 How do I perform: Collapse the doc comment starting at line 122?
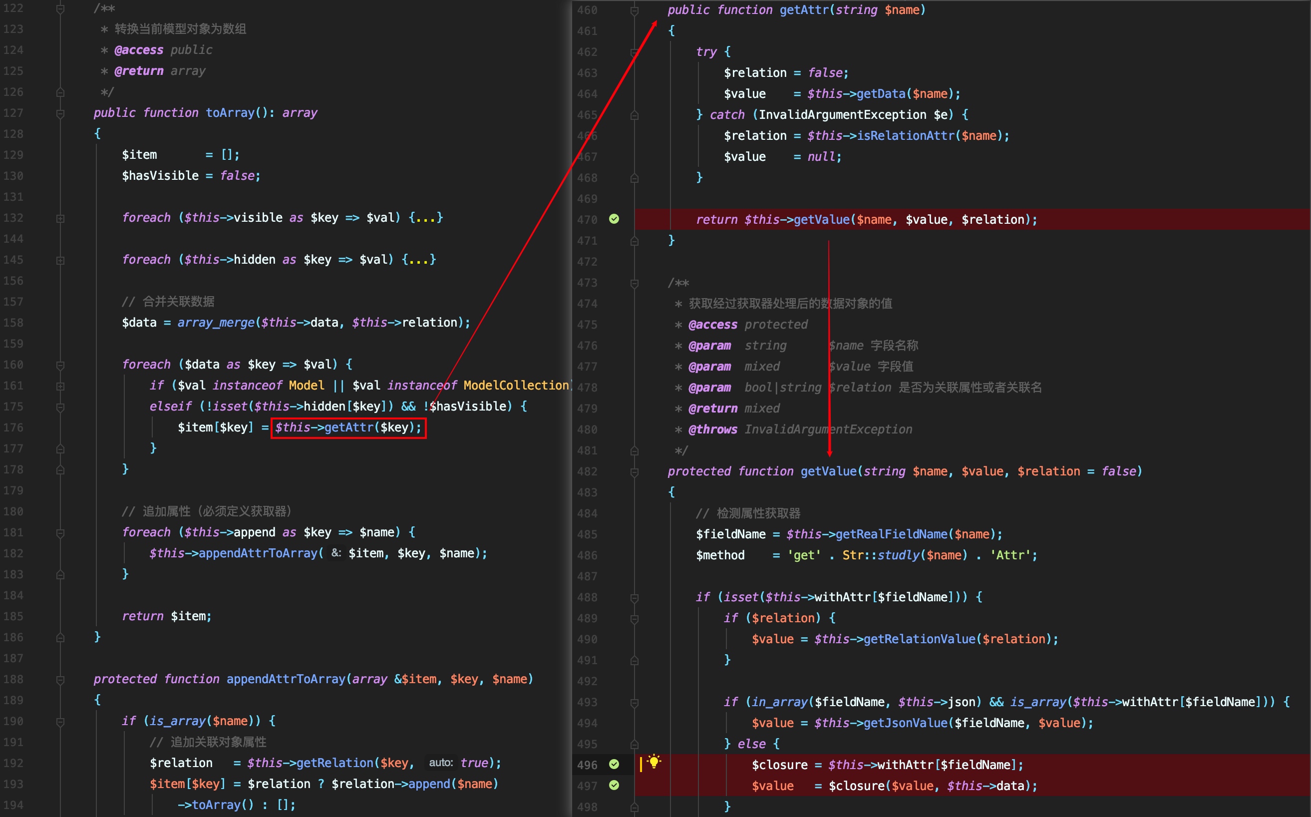[x=60, y=9]
